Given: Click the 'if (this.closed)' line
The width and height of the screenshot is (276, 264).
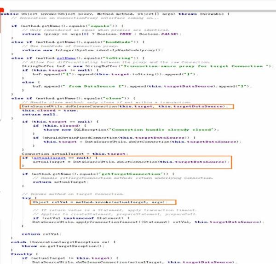Looking at the screenshot, I should 59,126.
